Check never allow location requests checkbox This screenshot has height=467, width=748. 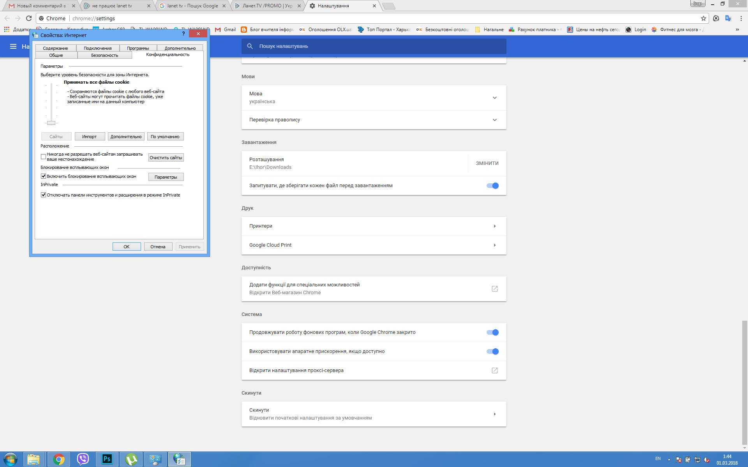(44, 157)
